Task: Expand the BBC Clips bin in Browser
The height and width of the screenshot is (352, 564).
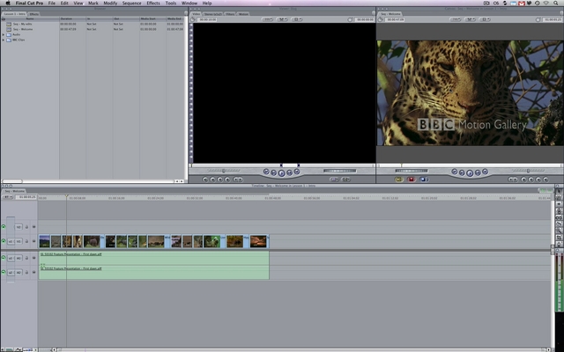Action: [x=4, y=40]
